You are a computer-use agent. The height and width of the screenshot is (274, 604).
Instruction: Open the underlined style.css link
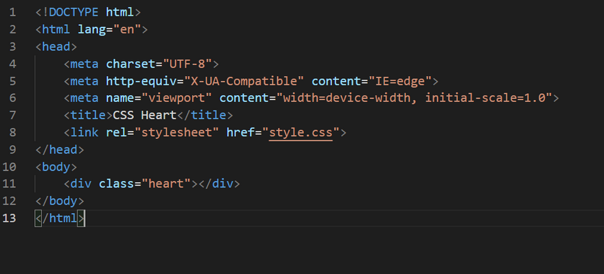(x=301, y=132)
